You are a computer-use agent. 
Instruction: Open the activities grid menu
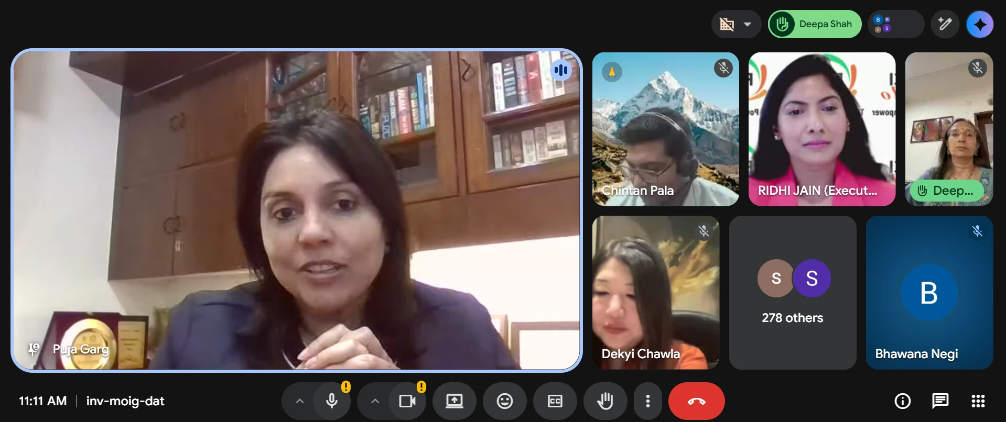pos(978,401)
